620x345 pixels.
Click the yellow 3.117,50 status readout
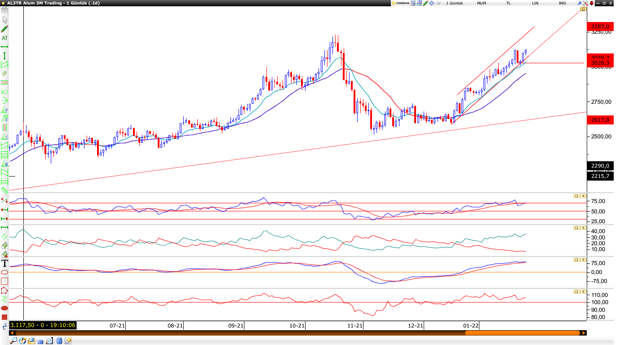point(43,325)
